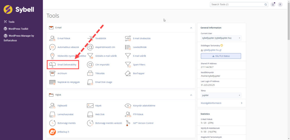This screenshot has height=140, width=290.
Task: Open the Current User dropdown
Action: pyautogui.click(x=221, y=38)
